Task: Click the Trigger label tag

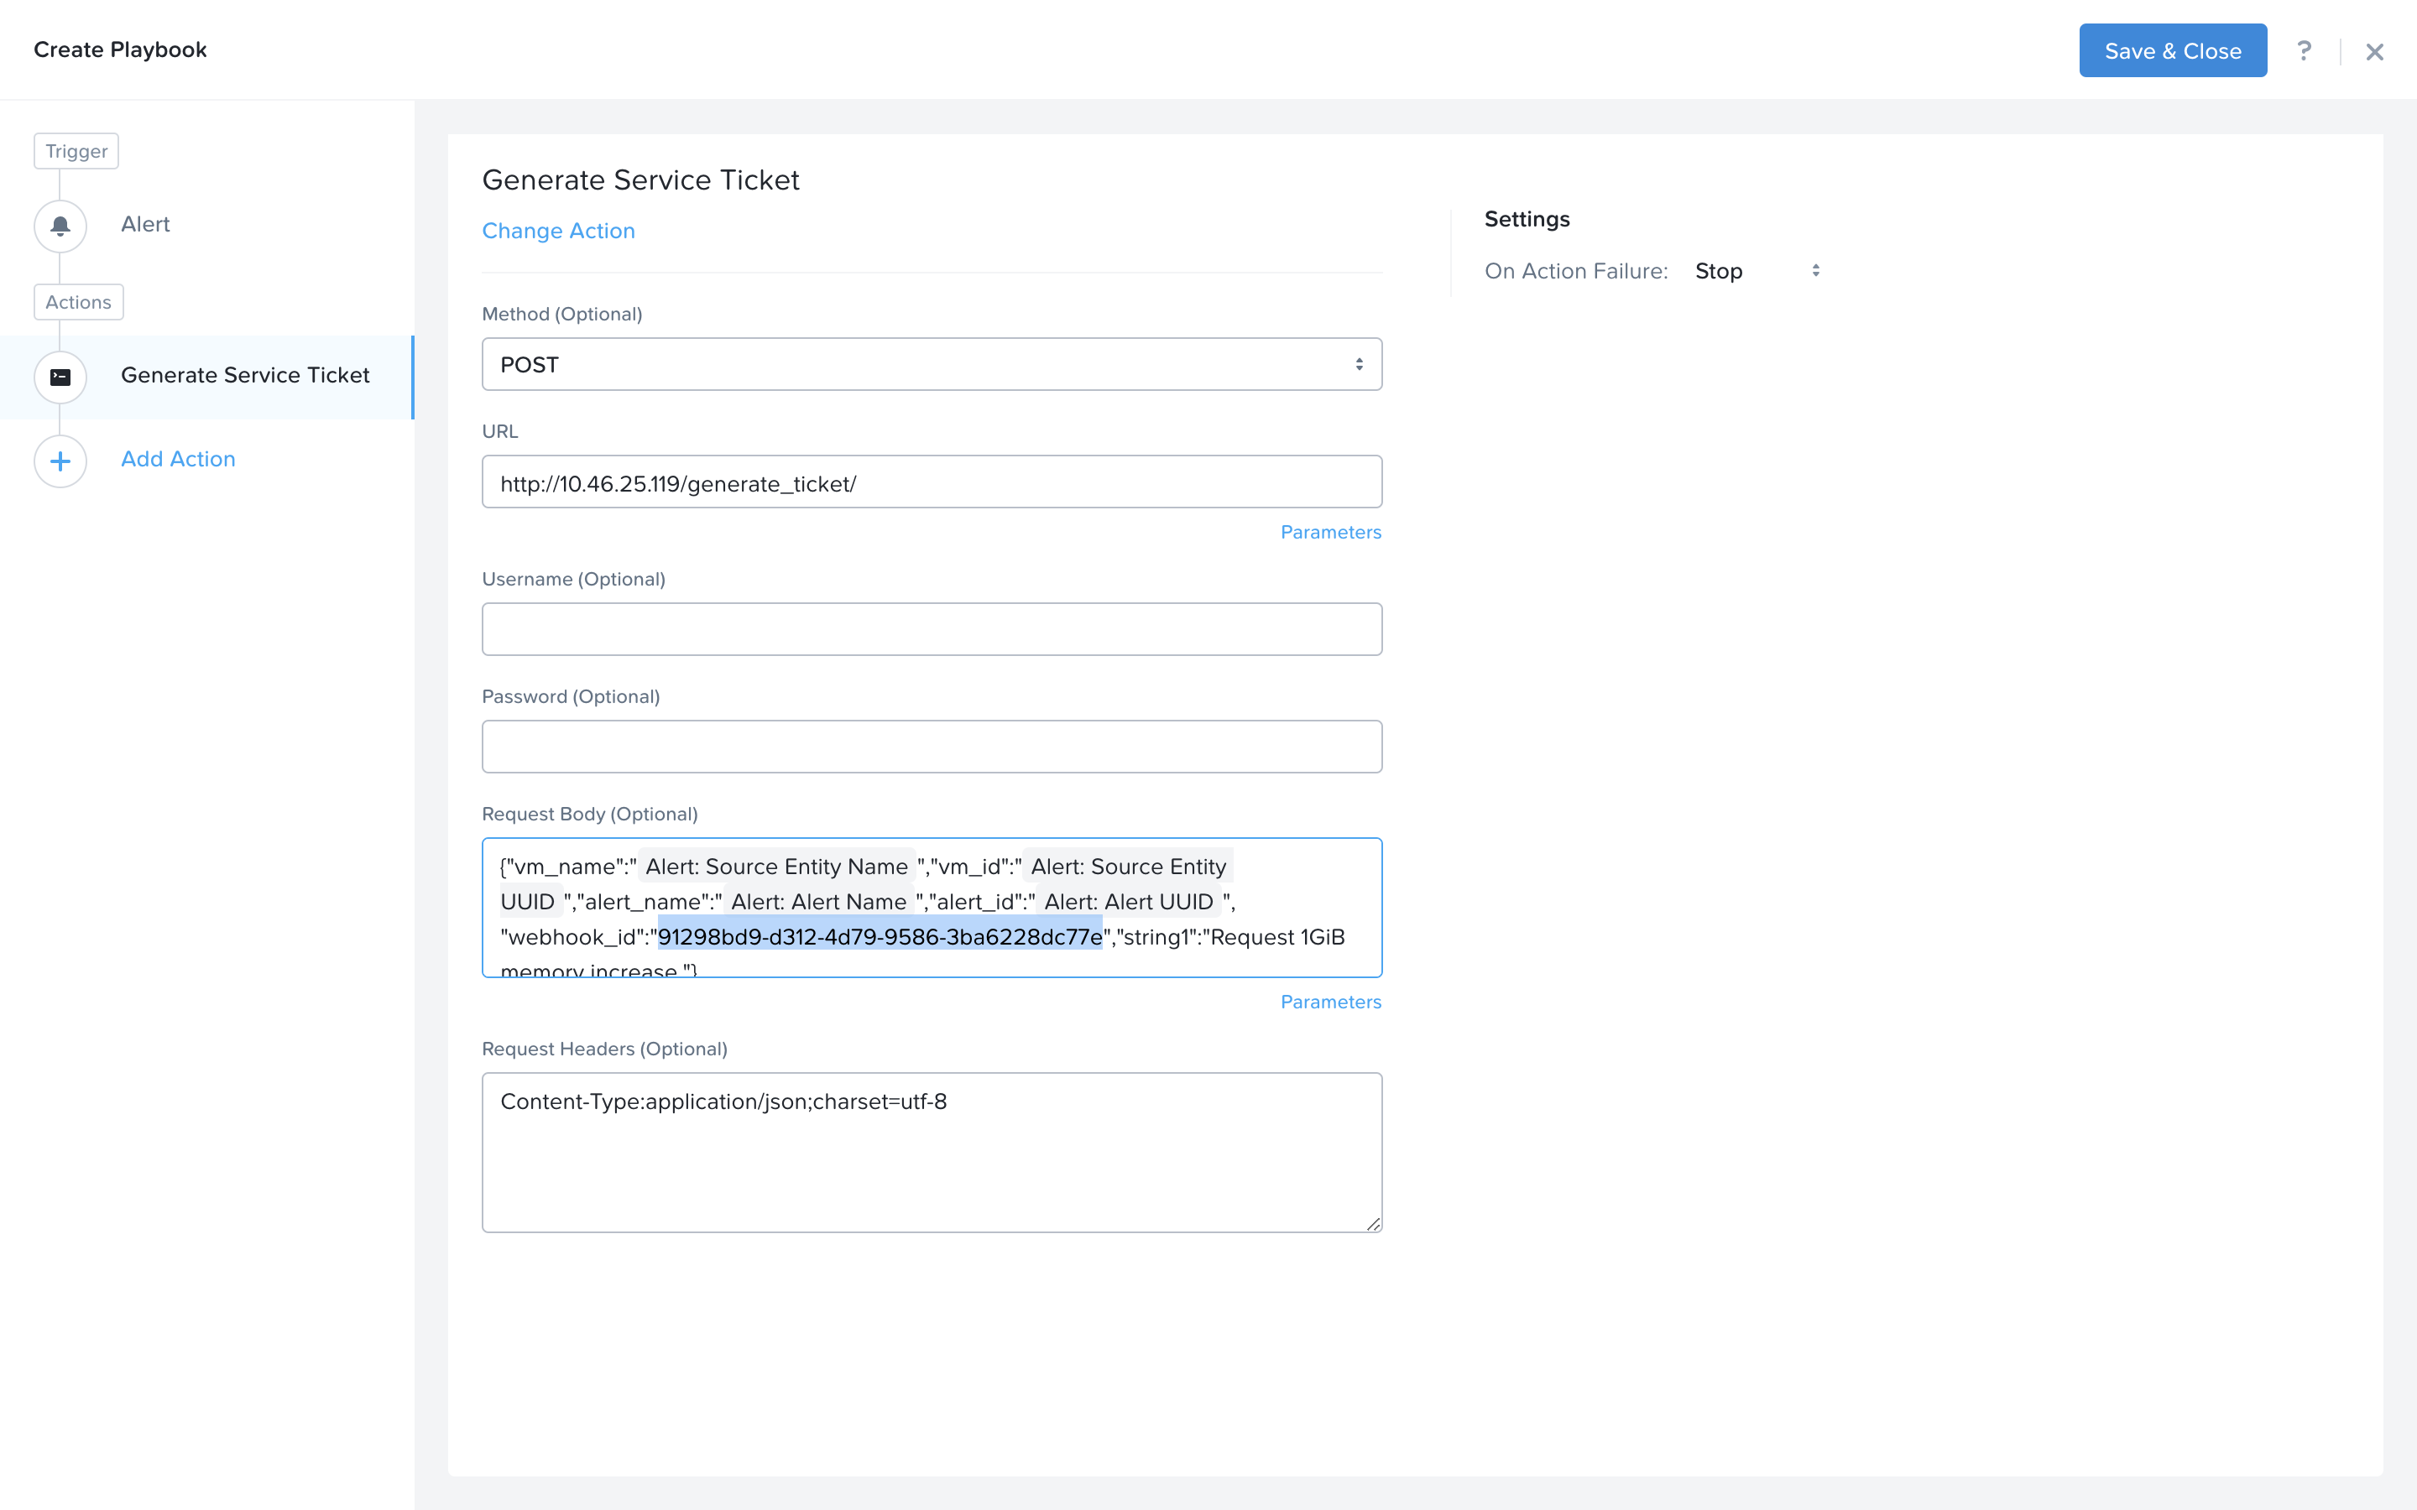Action: point(76,151)
